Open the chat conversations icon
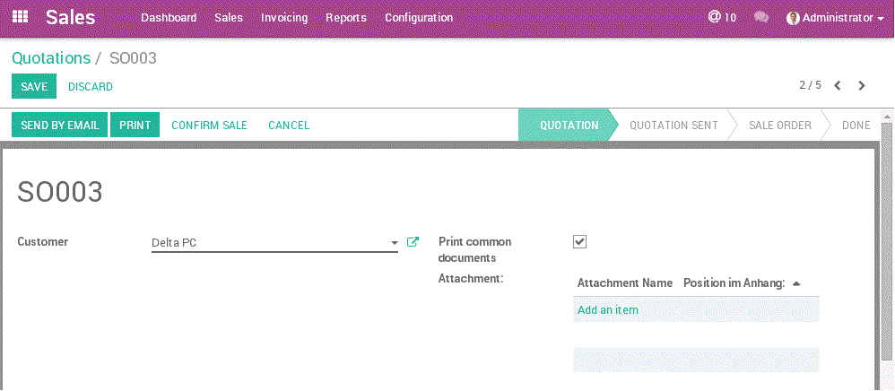Viewport: 895px width, 391px height. 761,17
